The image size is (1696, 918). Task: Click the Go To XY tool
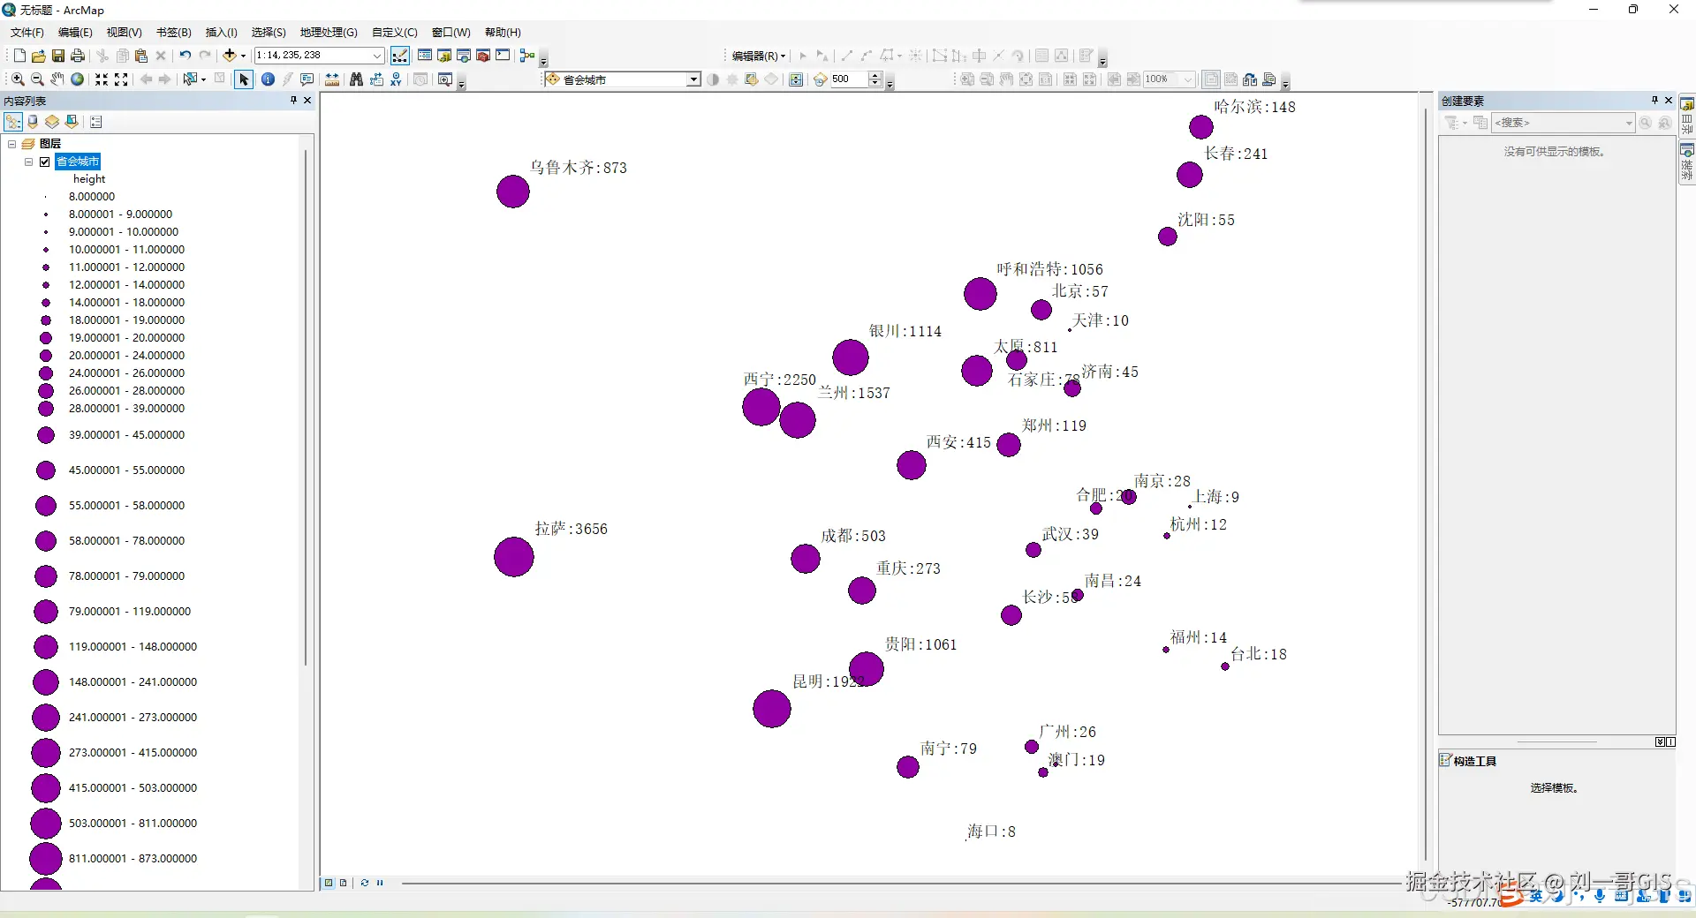pyautogui.click(x=396, y=79)
